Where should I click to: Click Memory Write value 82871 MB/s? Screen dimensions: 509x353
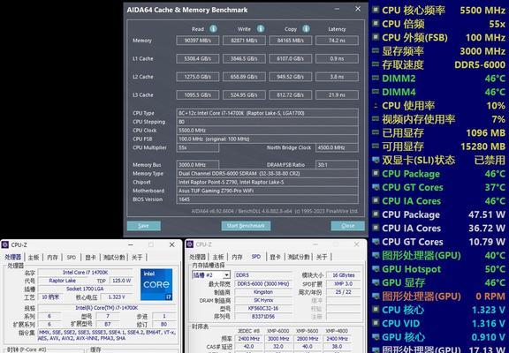tap(244, 41)
